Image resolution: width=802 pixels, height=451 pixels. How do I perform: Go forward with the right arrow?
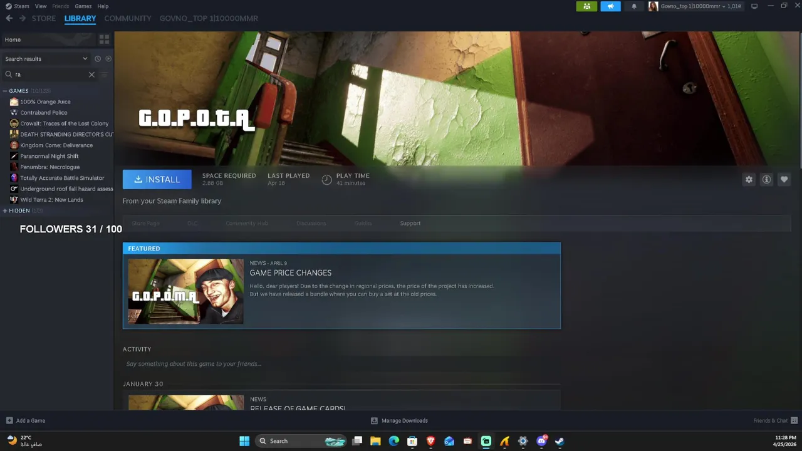point(23,18)
